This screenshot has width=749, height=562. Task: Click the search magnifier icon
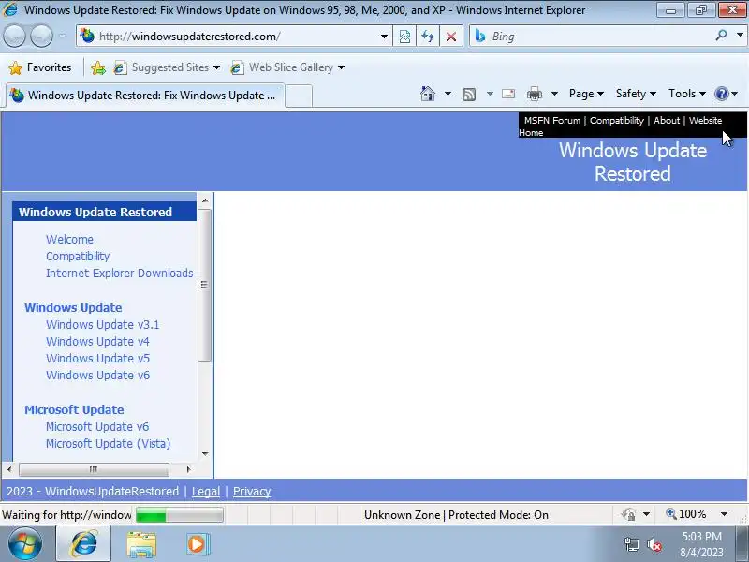tap(721, 36)
